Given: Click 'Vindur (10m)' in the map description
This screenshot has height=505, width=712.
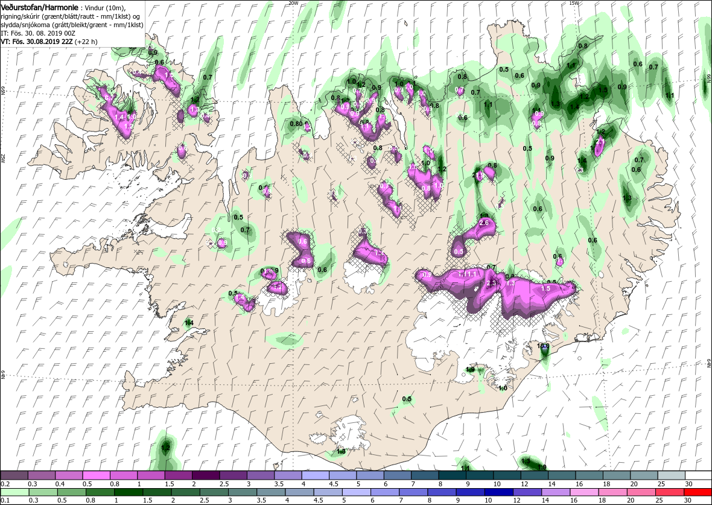Looking at the screenshot, I should coord(104,8).
